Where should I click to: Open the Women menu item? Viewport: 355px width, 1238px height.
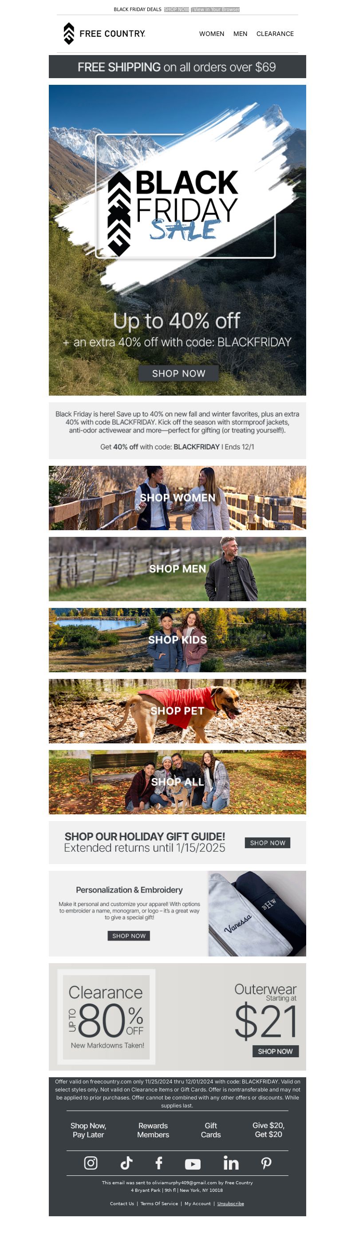coord(211,34)
